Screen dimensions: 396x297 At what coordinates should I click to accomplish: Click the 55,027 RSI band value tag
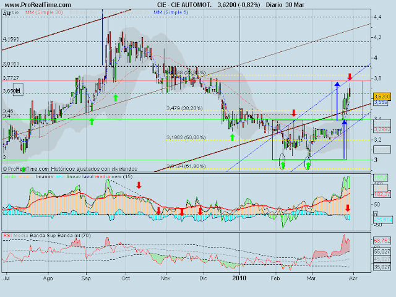tap(382, 252)
